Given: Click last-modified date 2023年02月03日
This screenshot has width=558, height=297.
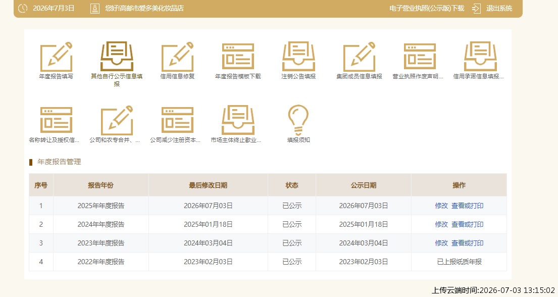Looking at the screenshot, I should coord(208,262).
